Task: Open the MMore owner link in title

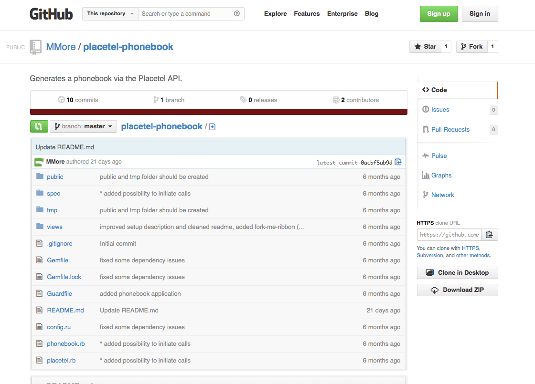Action: (x=61, y=47)
